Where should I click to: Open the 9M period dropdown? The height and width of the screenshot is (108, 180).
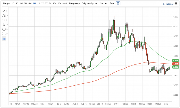click(x=103, y=3)
